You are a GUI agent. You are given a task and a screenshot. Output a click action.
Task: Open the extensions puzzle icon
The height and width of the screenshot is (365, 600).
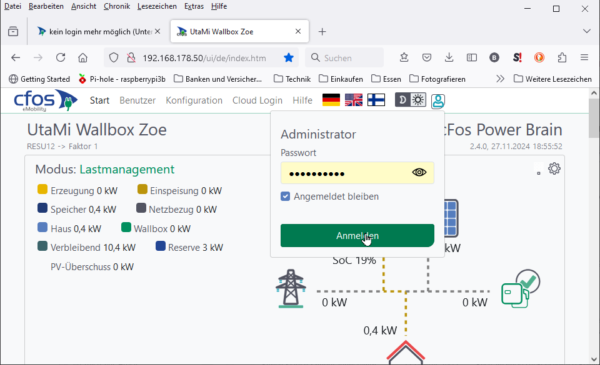click(x=562, y=57)
